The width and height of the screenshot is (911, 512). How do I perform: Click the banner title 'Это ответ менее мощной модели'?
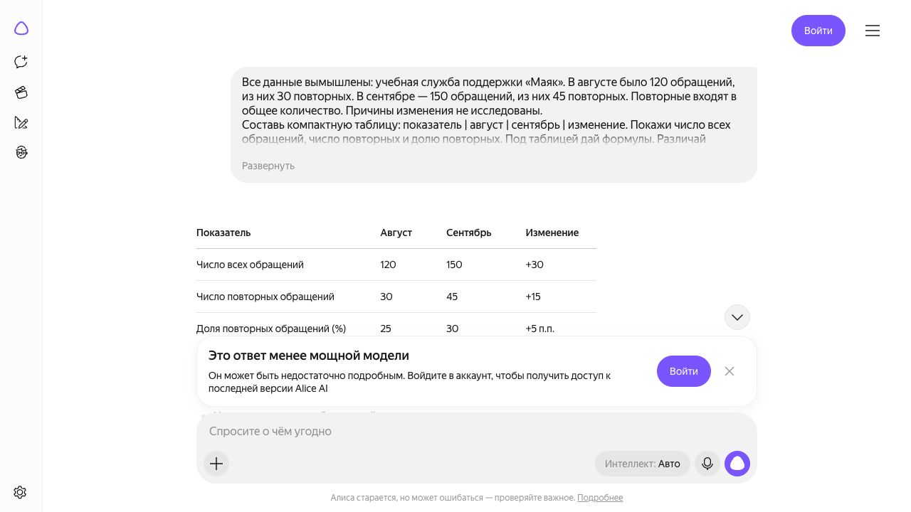point(309,356)
